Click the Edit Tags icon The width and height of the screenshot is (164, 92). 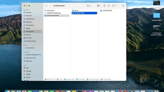109,6
